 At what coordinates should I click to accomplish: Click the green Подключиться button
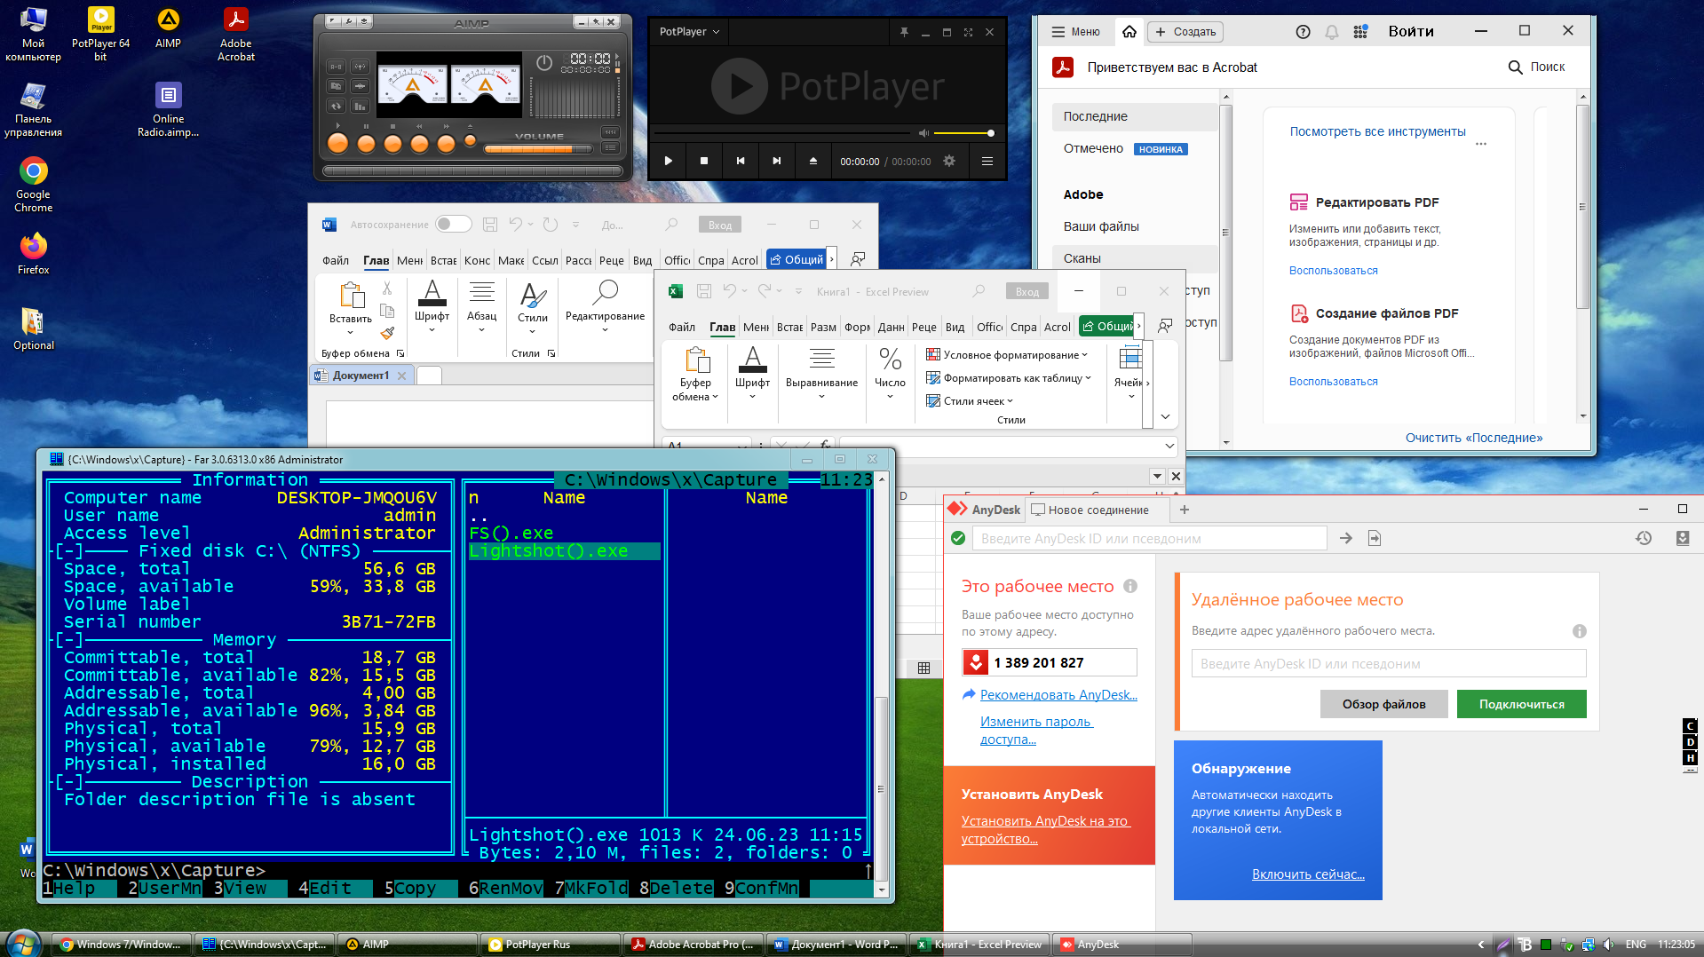(x=1521, y=704)
